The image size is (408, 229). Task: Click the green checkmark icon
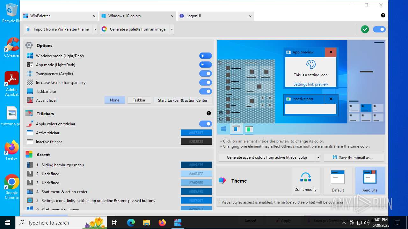click(x=365, y=29)
